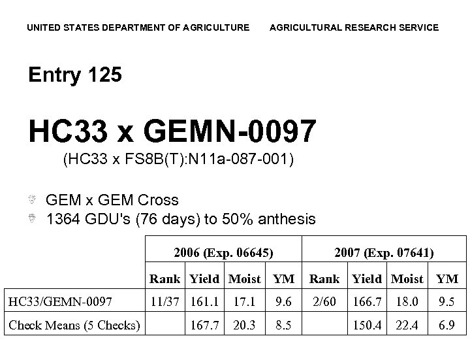Select the 2006 (Exp. 06645) column header
The width and height of the screenshot is (470, 353).
[223, 252]
